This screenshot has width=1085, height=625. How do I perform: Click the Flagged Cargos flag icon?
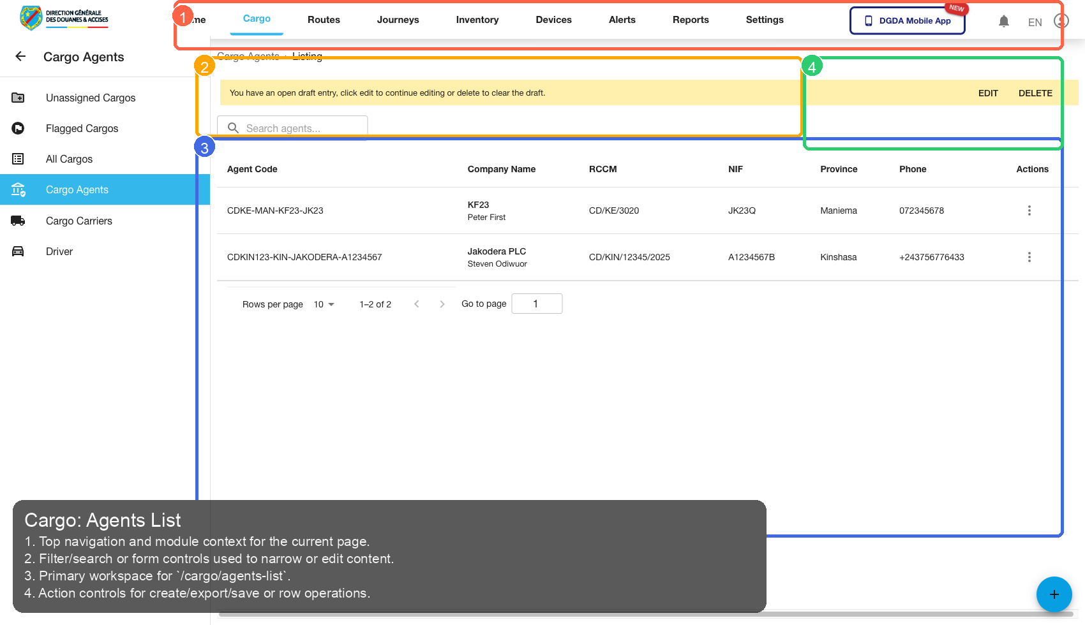tap(18, 128)
